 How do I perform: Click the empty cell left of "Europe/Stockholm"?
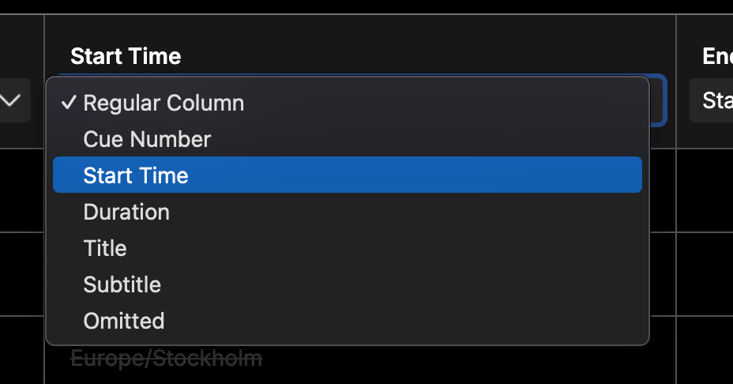(21, 351)
